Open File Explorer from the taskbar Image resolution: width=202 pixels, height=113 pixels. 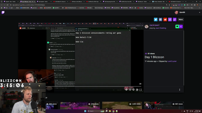[110, 111]
